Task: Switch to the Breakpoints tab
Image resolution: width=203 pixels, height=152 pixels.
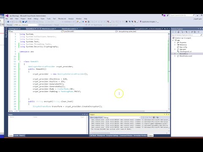Action: click(101, 136)
